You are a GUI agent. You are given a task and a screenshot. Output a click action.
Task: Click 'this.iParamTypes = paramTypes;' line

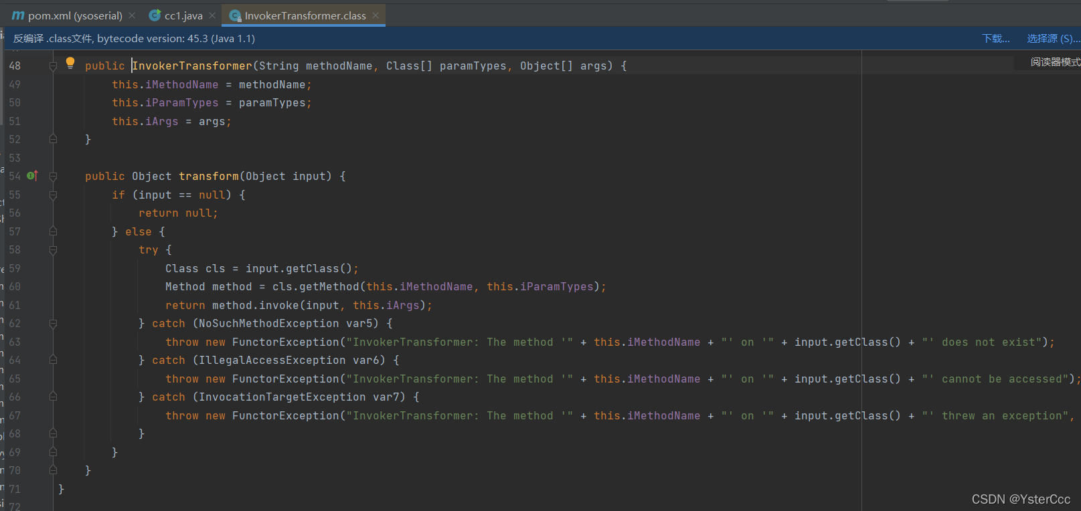tap(212, 102)
